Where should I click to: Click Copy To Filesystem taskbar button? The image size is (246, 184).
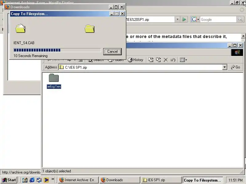(202, 180)
